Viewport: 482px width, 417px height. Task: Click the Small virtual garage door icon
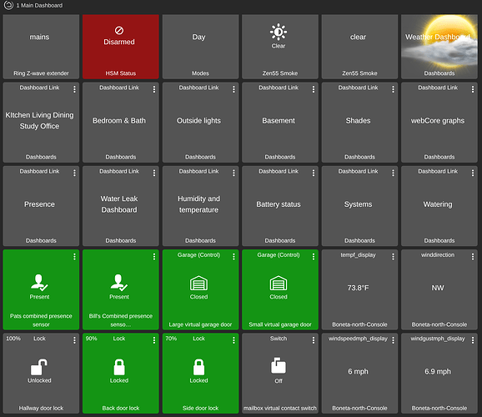tap(279, 283)
